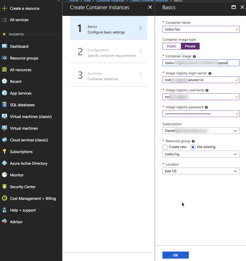This screenshot has height=261, width=246.
Task: Open the todov1rg resource group dropdown
Action: click(x=201, y=154)
